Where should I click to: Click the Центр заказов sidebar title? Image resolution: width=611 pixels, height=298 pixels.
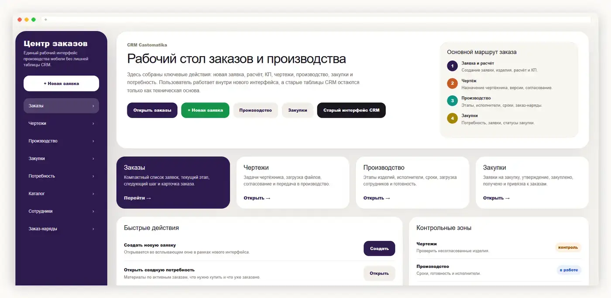55,44
